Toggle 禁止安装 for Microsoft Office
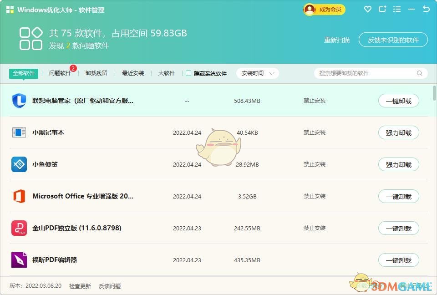The height and width of the screenshot is (295, 437). coord(314,196)
